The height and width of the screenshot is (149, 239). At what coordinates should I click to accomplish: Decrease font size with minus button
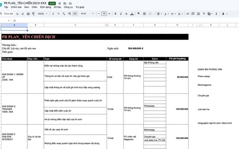coord(99,14)
